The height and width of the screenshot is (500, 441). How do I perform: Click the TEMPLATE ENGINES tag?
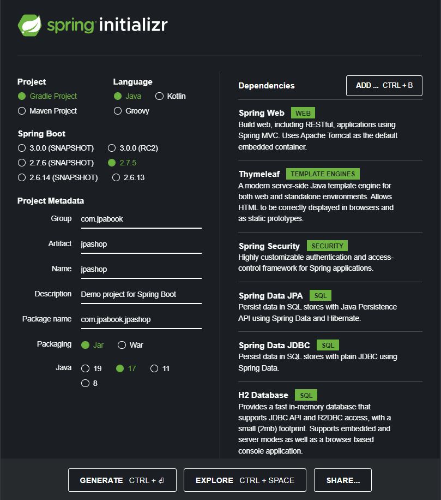(323, 174)
